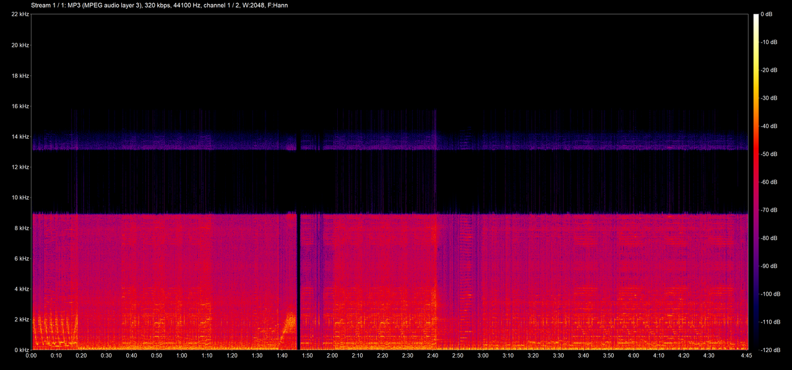
Task: Click the 3:00 time label
Action: tap(483, 356)
